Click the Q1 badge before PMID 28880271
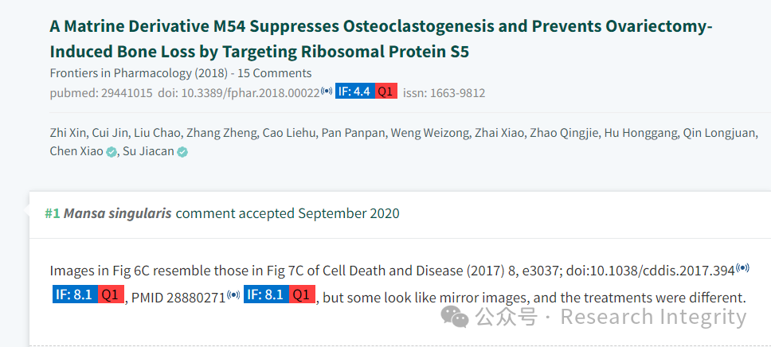The width and height of the screenshot is (771, 347). pos(111,294)
